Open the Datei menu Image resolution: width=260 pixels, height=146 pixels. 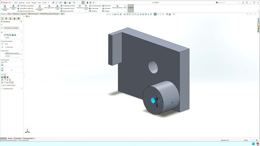(16, 3)
